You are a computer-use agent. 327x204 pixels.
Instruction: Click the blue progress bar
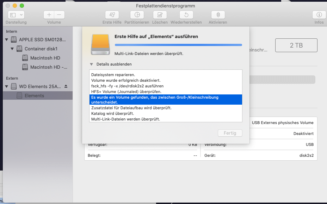click(x=179, y=45)
